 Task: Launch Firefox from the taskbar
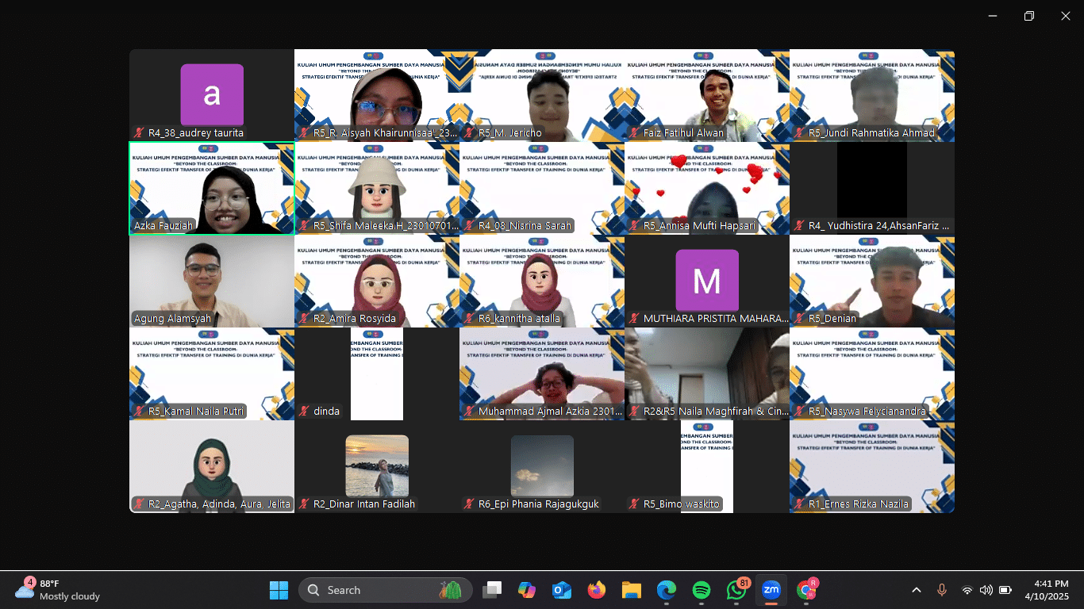click(596, 590)
